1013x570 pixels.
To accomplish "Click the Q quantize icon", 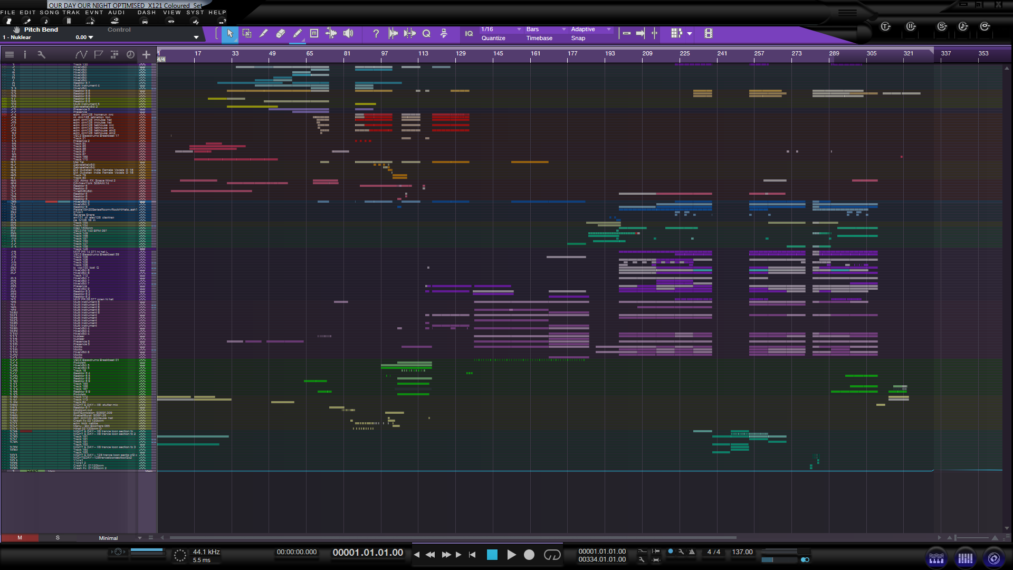I will click(427, 34).
